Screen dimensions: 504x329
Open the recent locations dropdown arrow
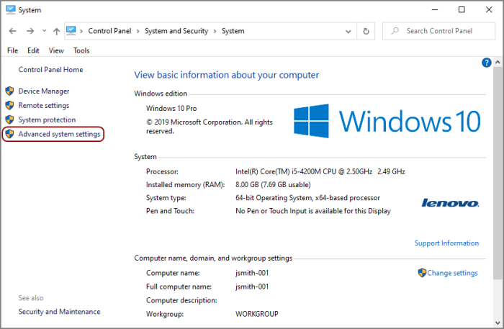[44, 32]
